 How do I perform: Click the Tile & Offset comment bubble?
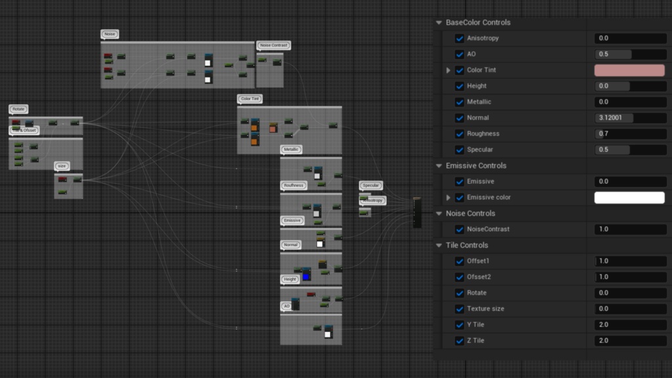[24, 131]
